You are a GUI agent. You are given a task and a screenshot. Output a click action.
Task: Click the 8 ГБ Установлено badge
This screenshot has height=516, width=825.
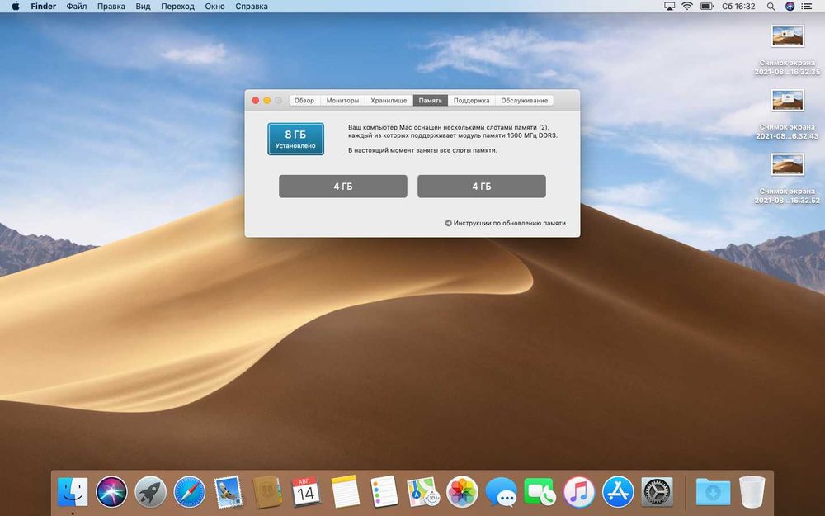295,139
